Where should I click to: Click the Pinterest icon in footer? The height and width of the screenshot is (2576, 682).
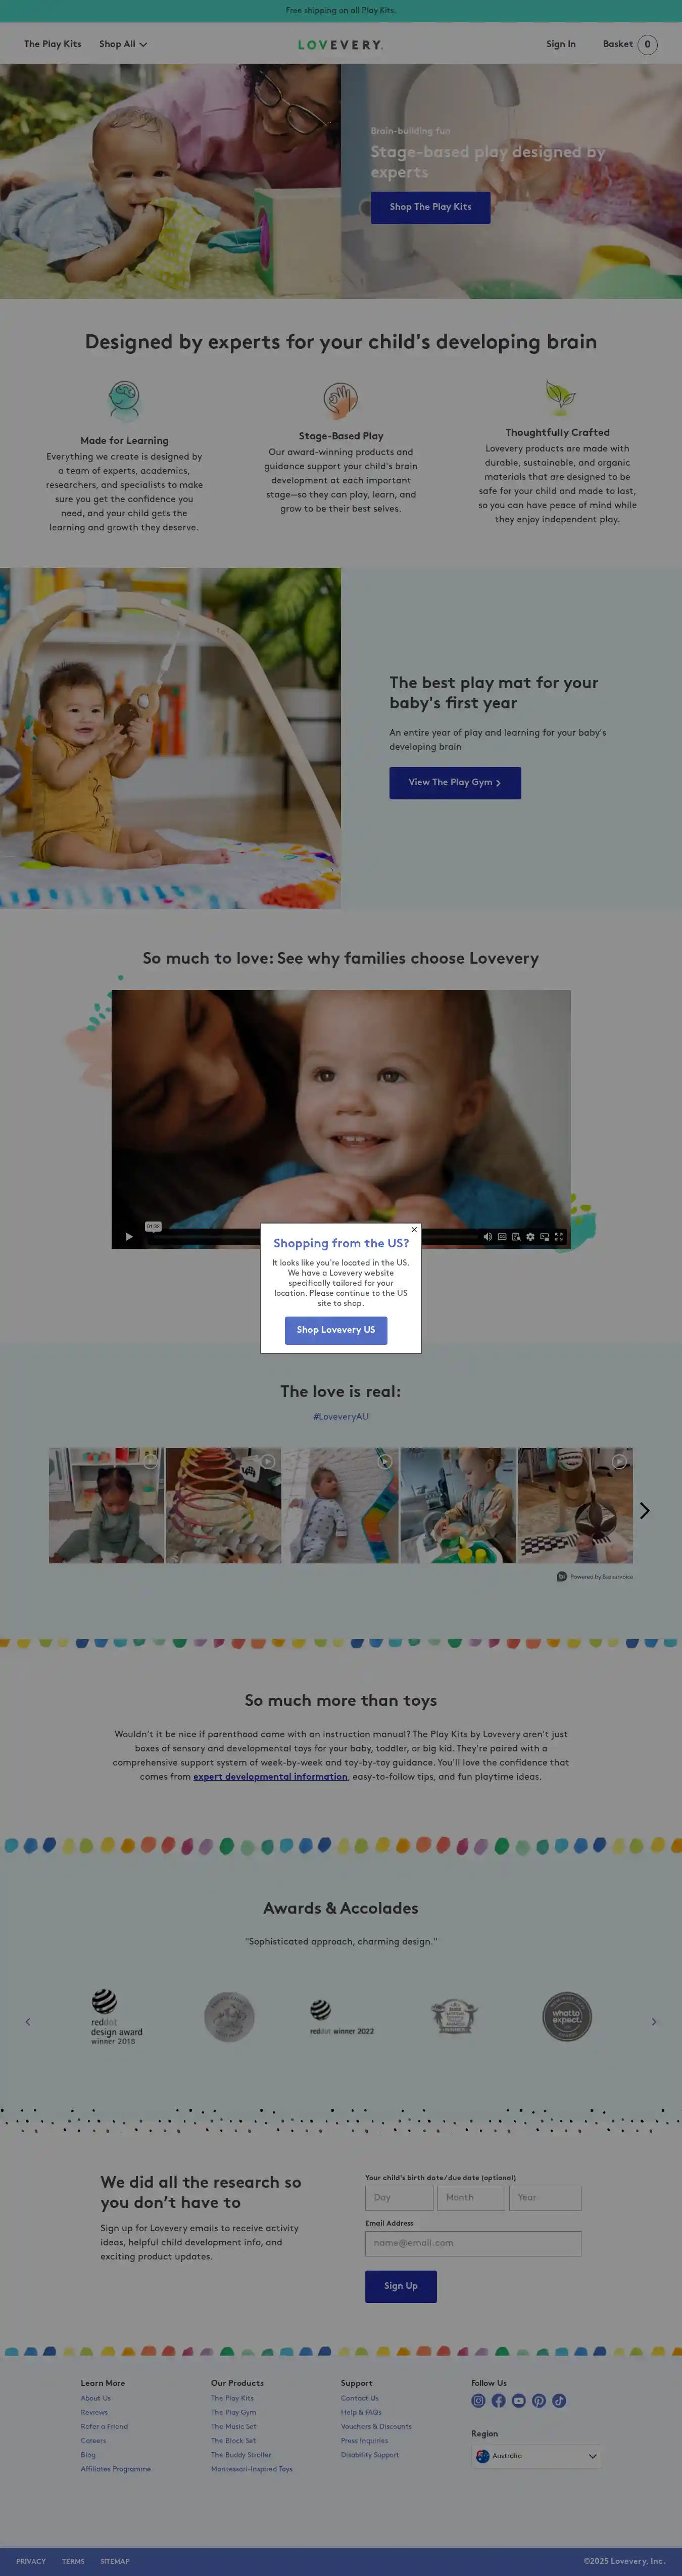[539, 2401]
